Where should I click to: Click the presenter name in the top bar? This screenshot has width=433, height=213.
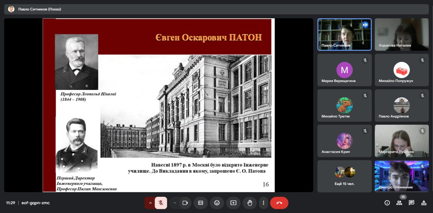coord(40,9)
